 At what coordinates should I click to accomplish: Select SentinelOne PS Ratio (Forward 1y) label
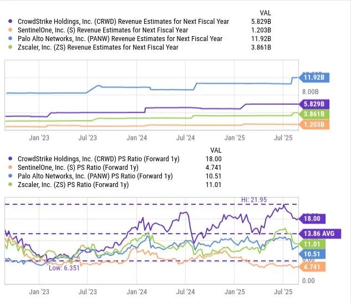tap(78, 168)
